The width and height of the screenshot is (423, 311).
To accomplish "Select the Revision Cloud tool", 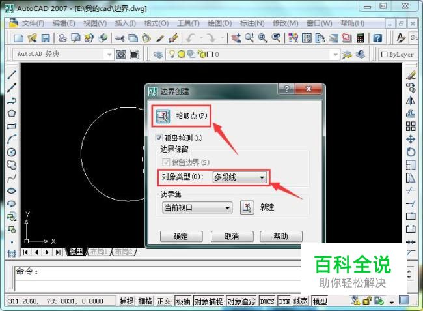I will (11, 165).
